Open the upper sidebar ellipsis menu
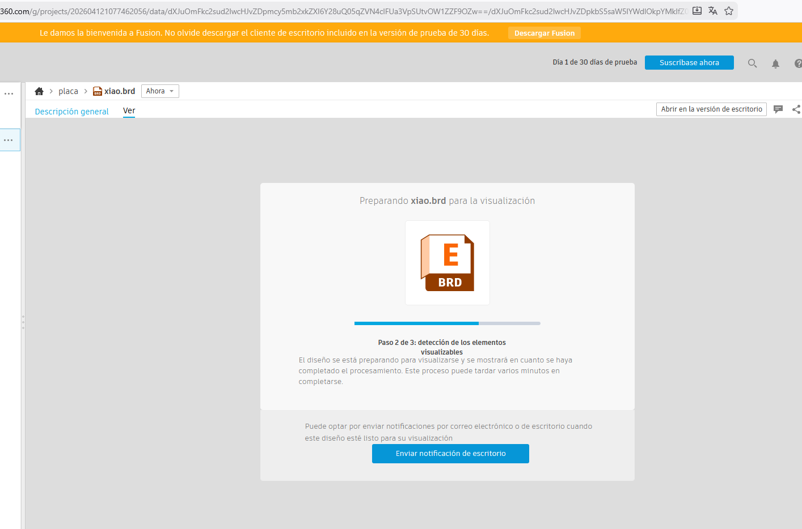 9,93
